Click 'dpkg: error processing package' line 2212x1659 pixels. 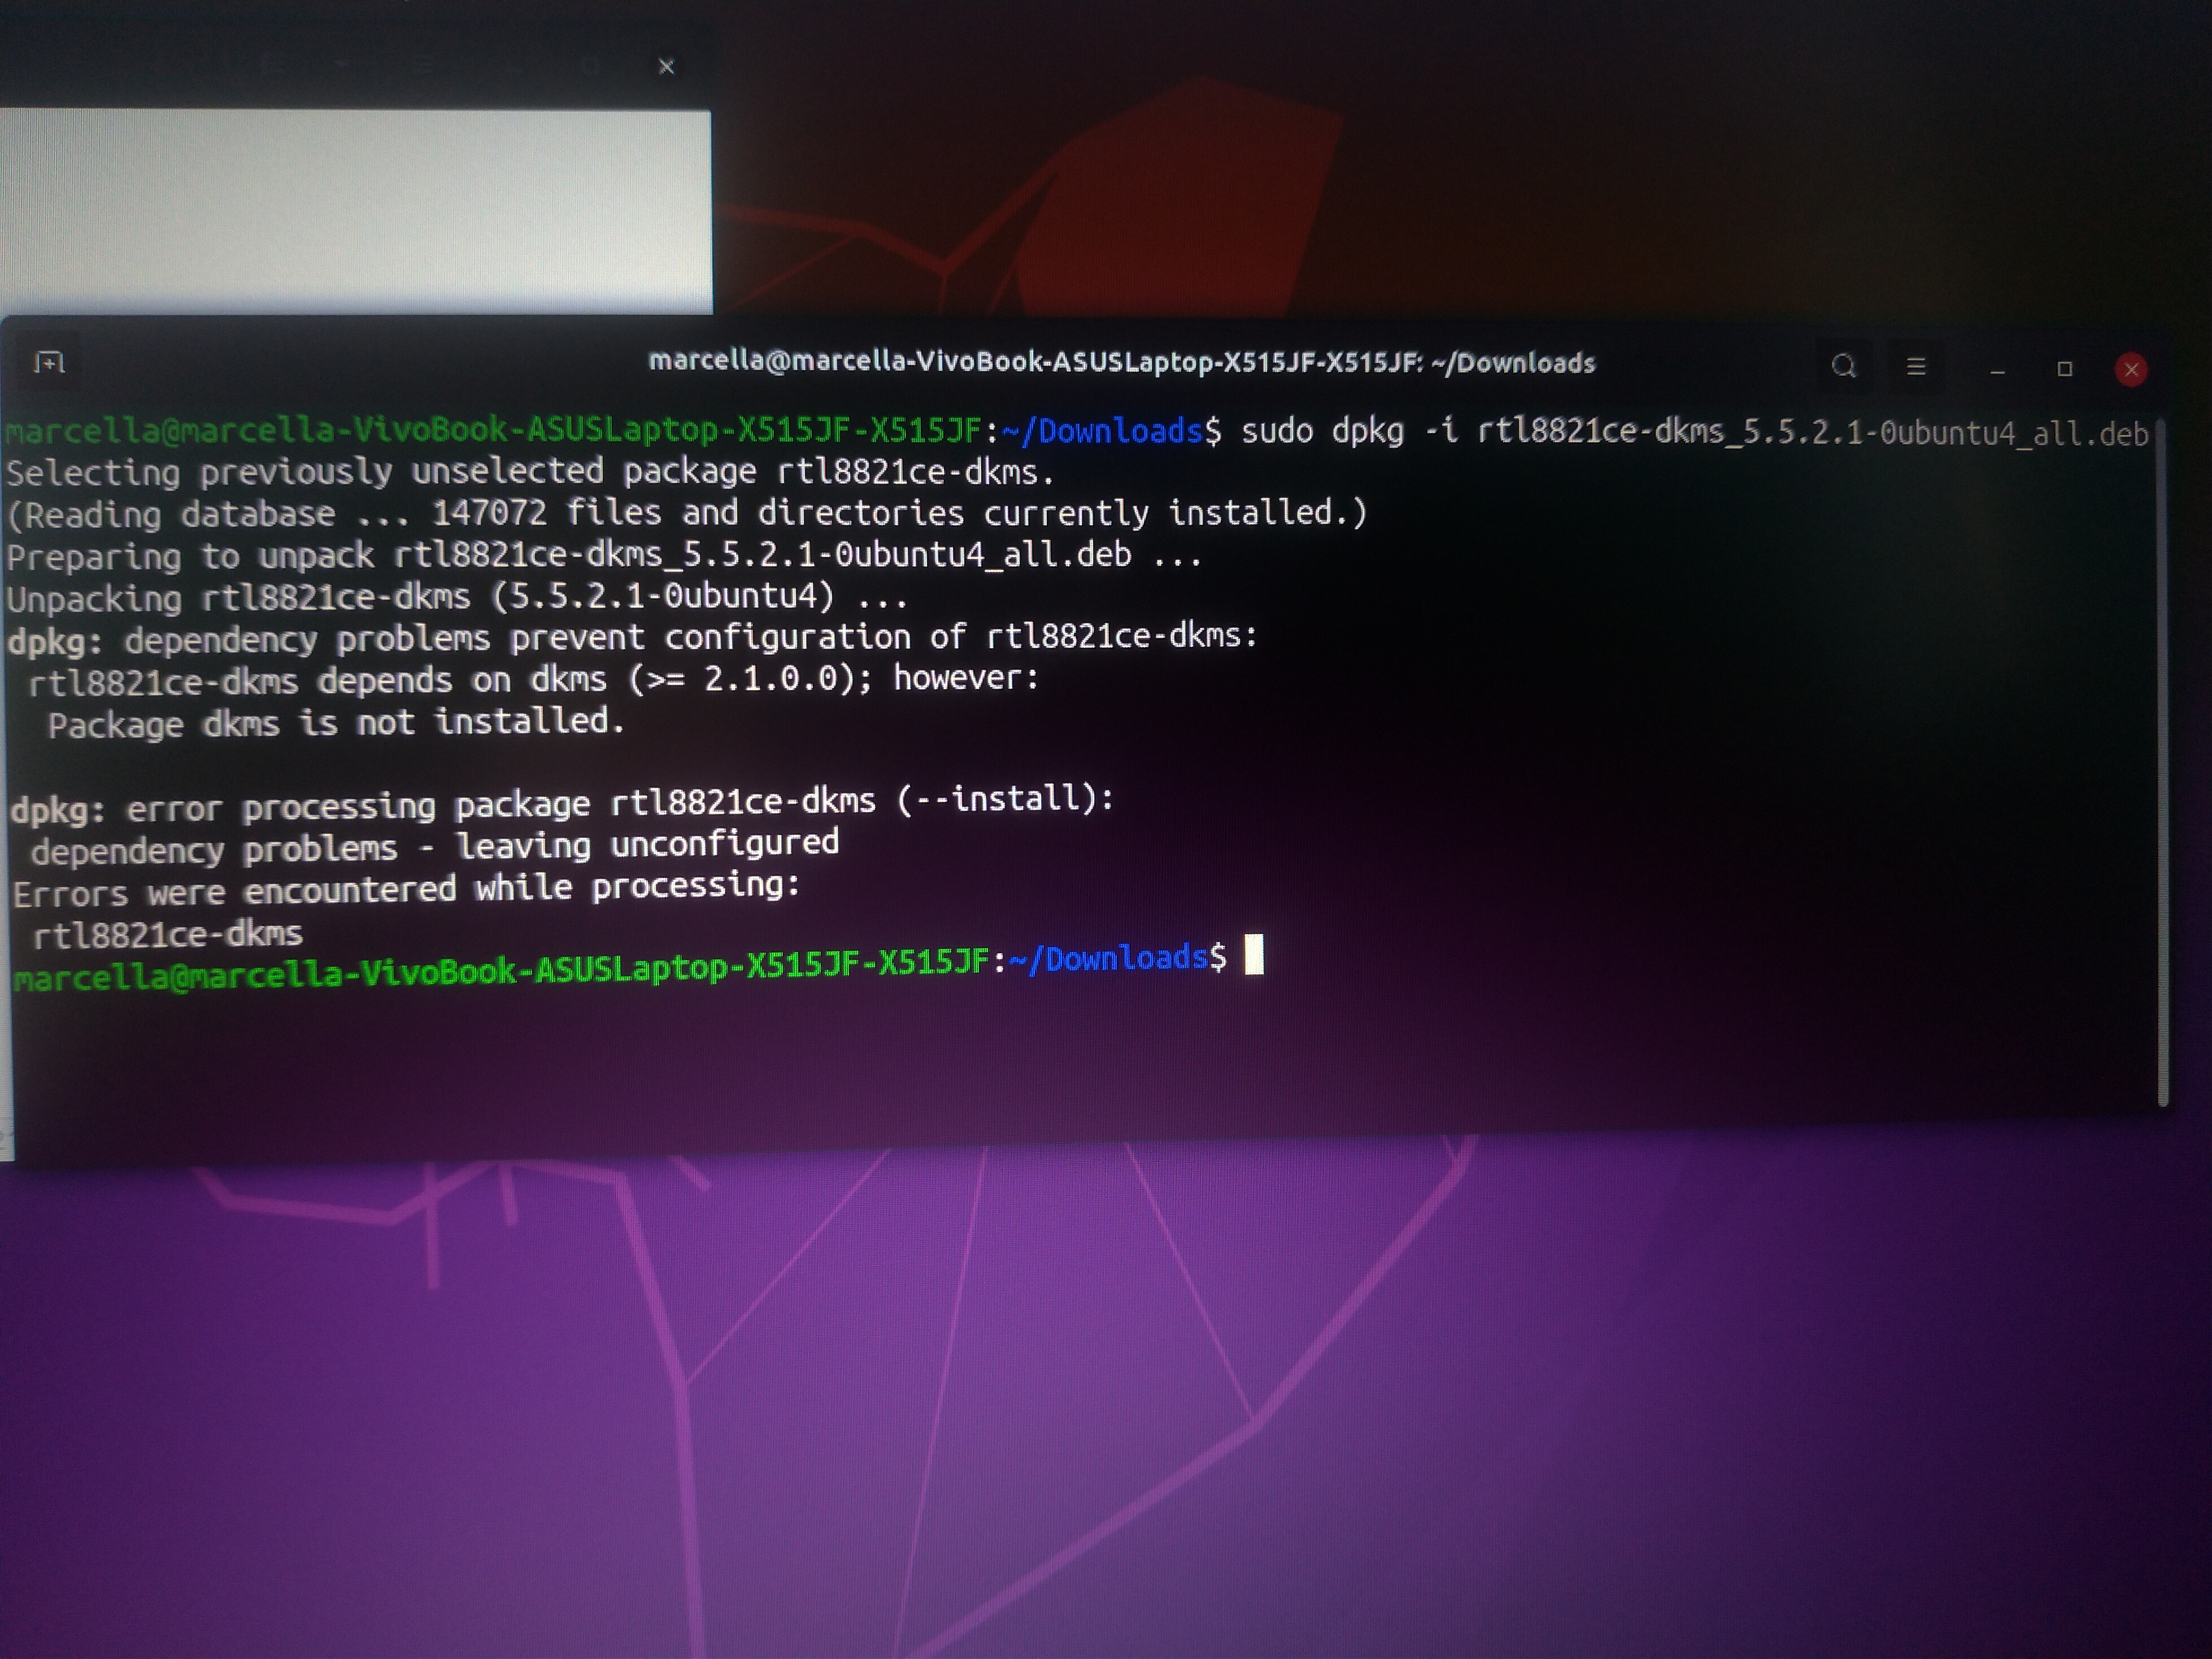point(562,804)
